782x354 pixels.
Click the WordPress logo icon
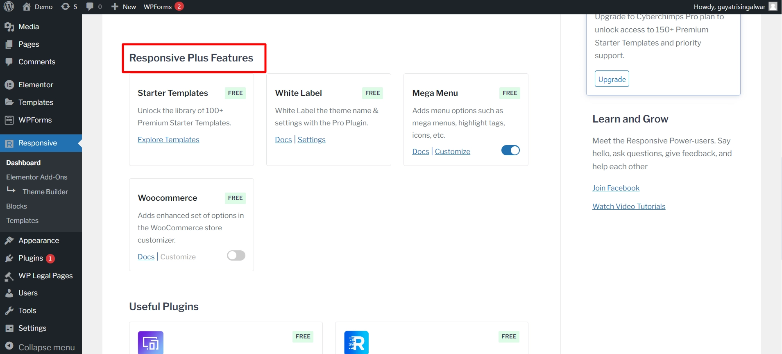(9, 7)
